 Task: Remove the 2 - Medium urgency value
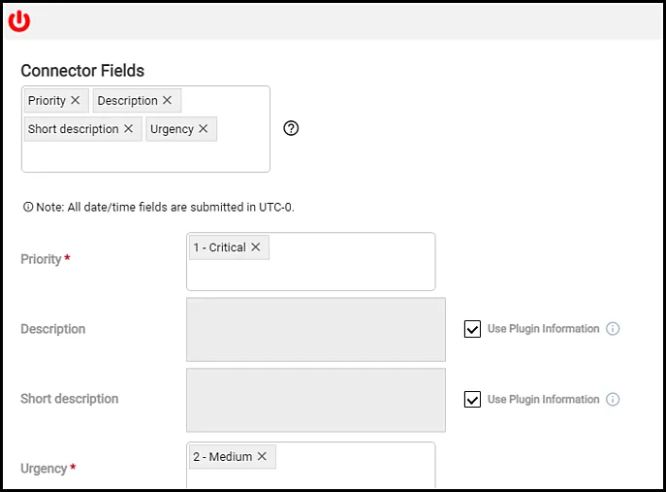click(262, 456)
